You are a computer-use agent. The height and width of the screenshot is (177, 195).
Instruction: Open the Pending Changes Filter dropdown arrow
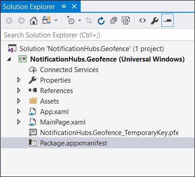point(80,21)
